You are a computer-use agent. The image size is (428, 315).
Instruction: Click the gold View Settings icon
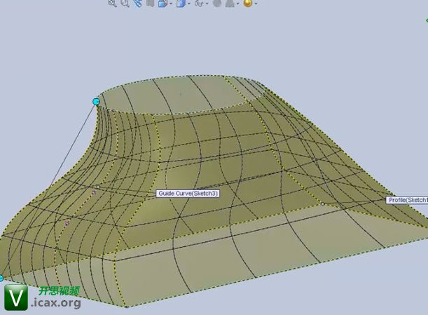248,3
